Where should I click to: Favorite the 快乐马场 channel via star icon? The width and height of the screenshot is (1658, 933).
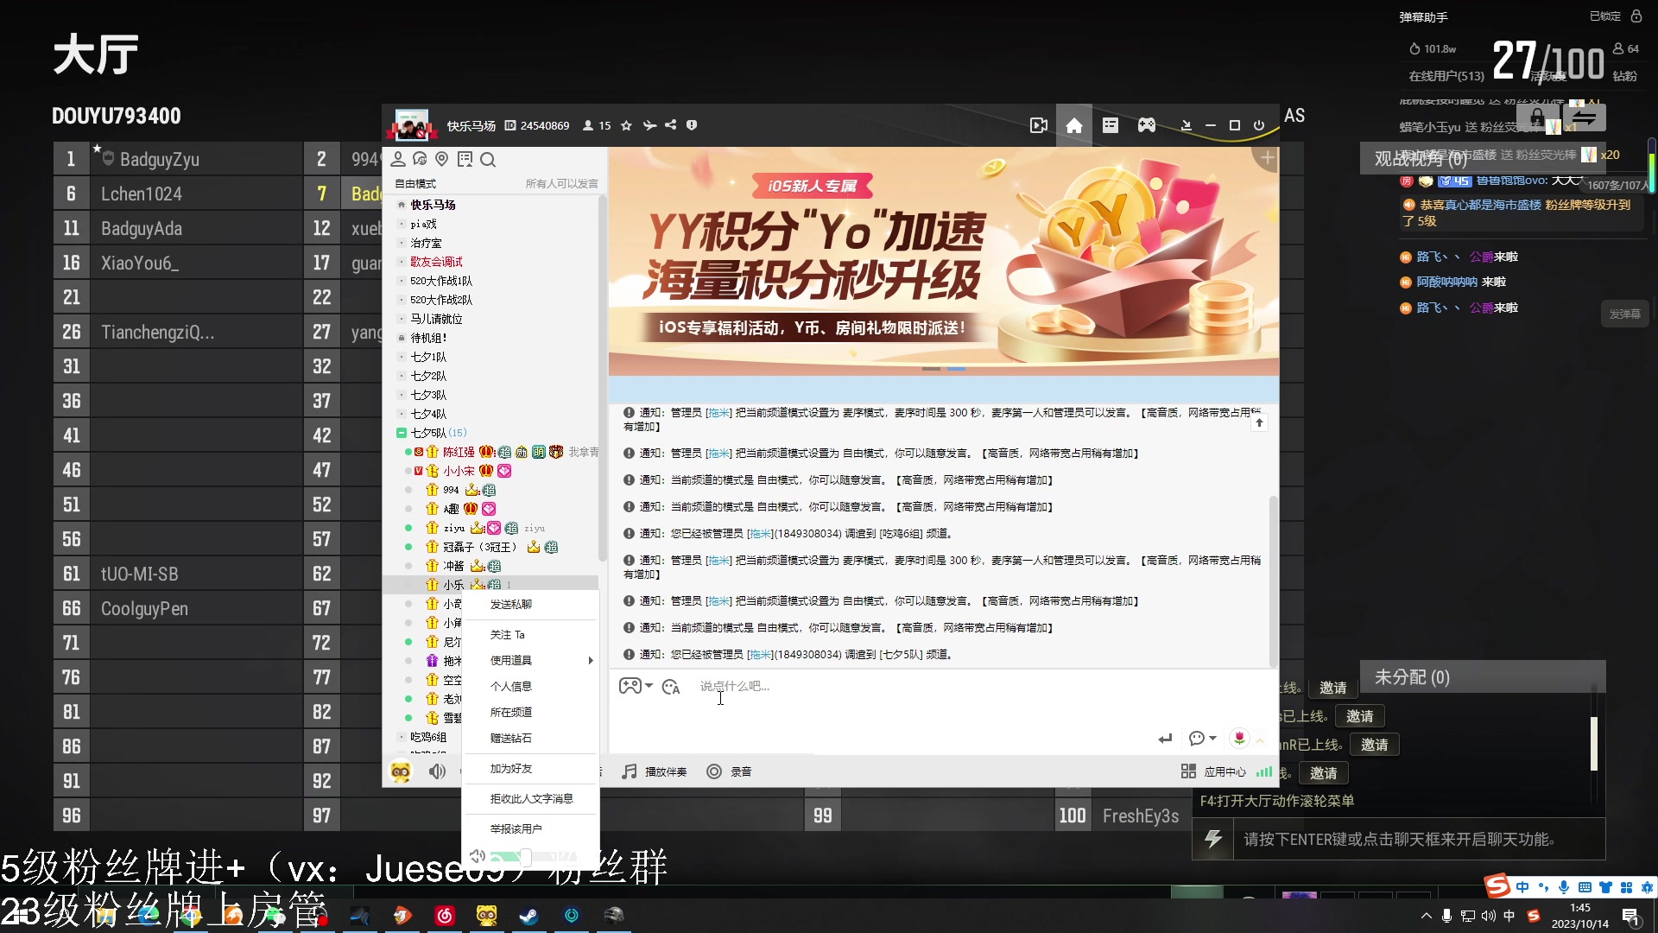627,125
